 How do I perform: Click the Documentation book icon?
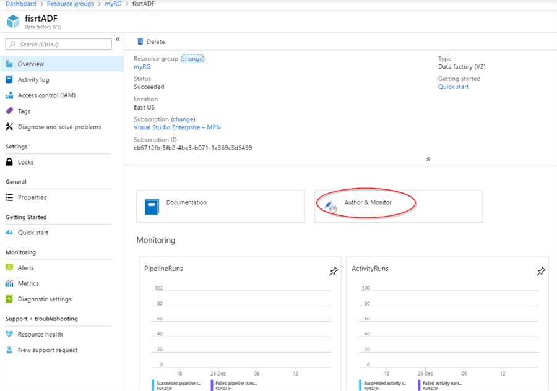pyautogui.click(x=152, y=207)
